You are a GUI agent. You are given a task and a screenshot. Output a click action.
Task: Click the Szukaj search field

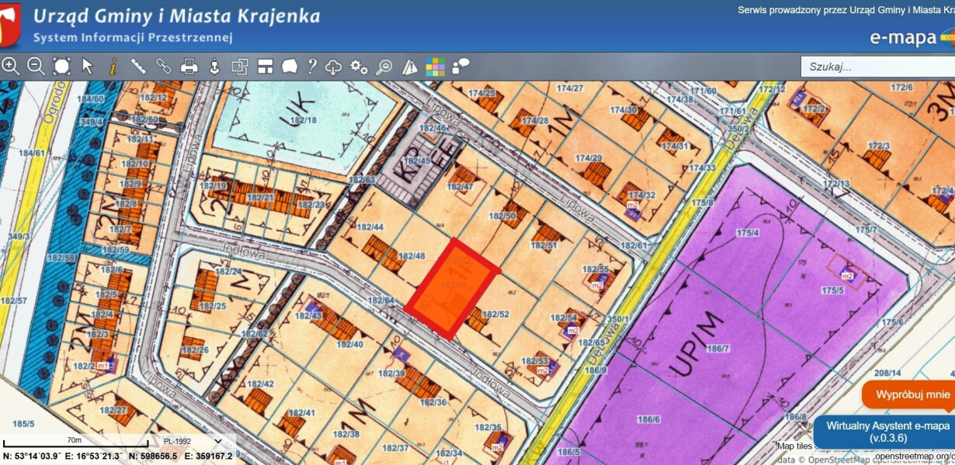coord(877,67)
